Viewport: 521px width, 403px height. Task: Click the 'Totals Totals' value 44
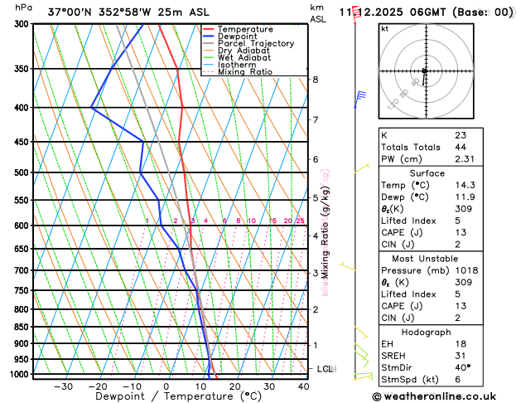click(461, 147)
